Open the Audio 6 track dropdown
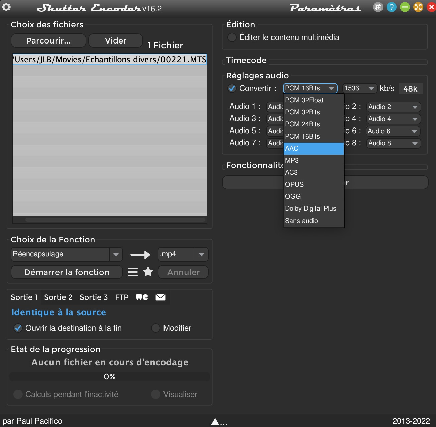Viewport: 436px width, 427px height. [394, 131]
